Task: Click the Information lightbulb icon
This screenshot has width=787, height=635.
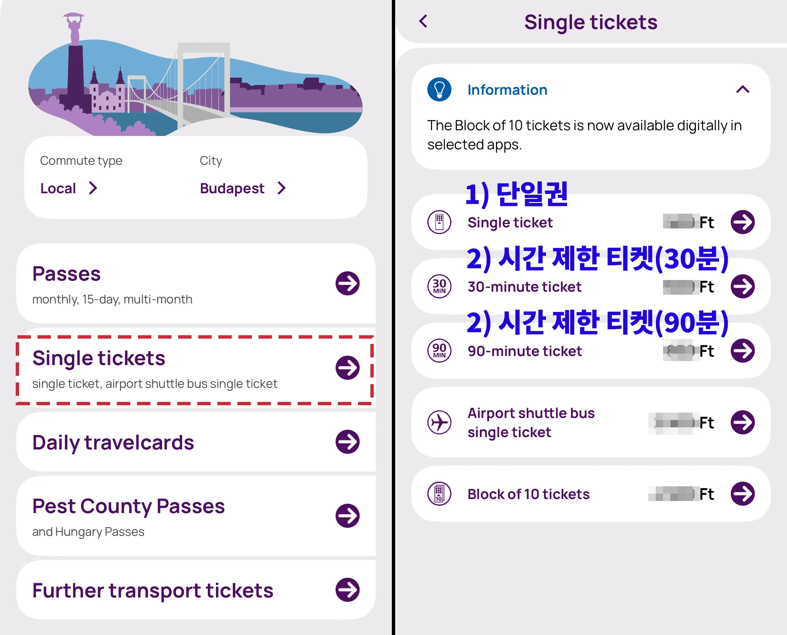Action: coord(439,90)
